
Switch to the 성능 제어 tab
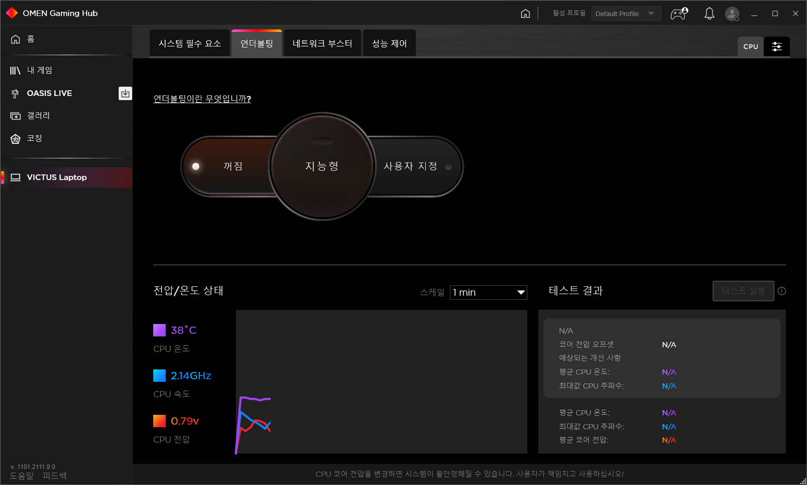(390, 43)
